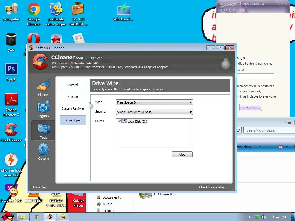This screenshot has width=295, height=221.
Task: Expand the Explorer toolbar overflow chevron
Action: pos(260,147)
